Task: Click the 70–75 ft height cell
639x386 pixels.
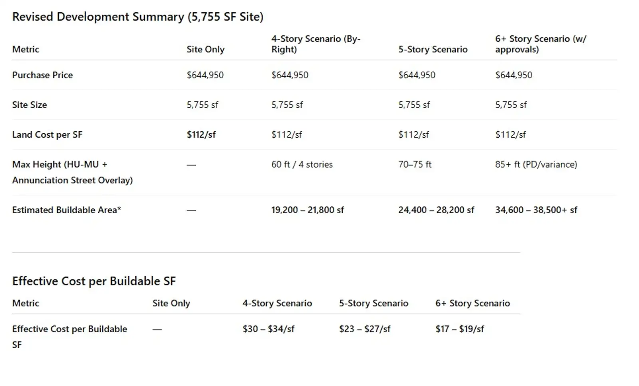Action: pos(415,164)
